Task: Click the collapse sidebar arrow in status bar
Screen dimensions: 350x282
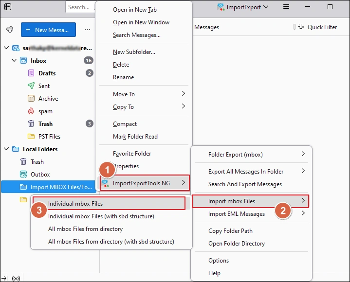Action: pos(4,278)
